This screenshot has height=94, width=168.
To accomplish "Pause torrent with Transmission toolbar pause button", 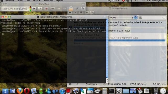I will (81, 13).
